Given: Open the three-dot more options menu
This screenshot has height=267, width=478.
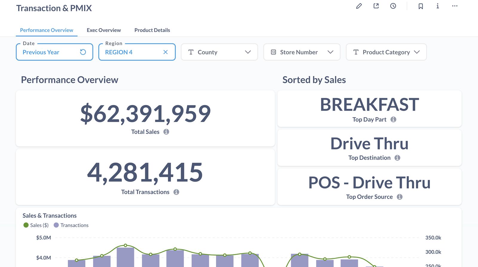Looking at the screenshot, I should [x=455, y=6].
